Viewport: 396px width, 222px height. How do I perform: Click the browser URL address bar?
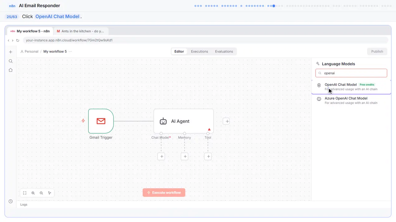tap(205, 40)
